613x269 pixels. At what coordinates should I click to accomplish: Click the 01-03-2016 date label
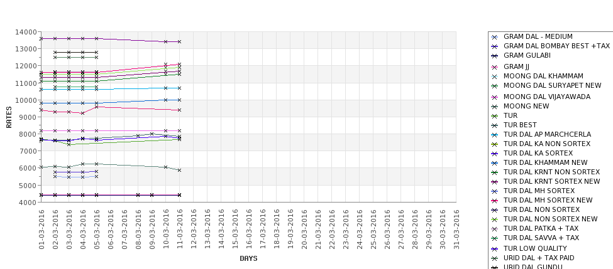41,229
